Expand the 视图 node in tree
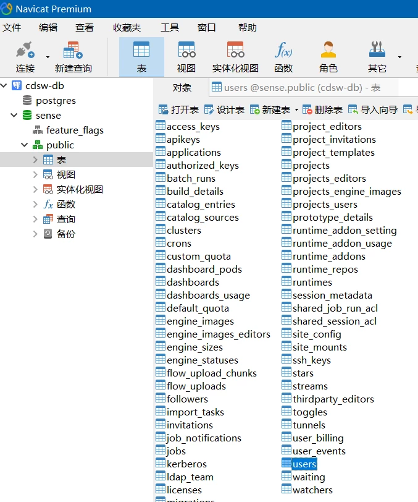 pos(35,174)
